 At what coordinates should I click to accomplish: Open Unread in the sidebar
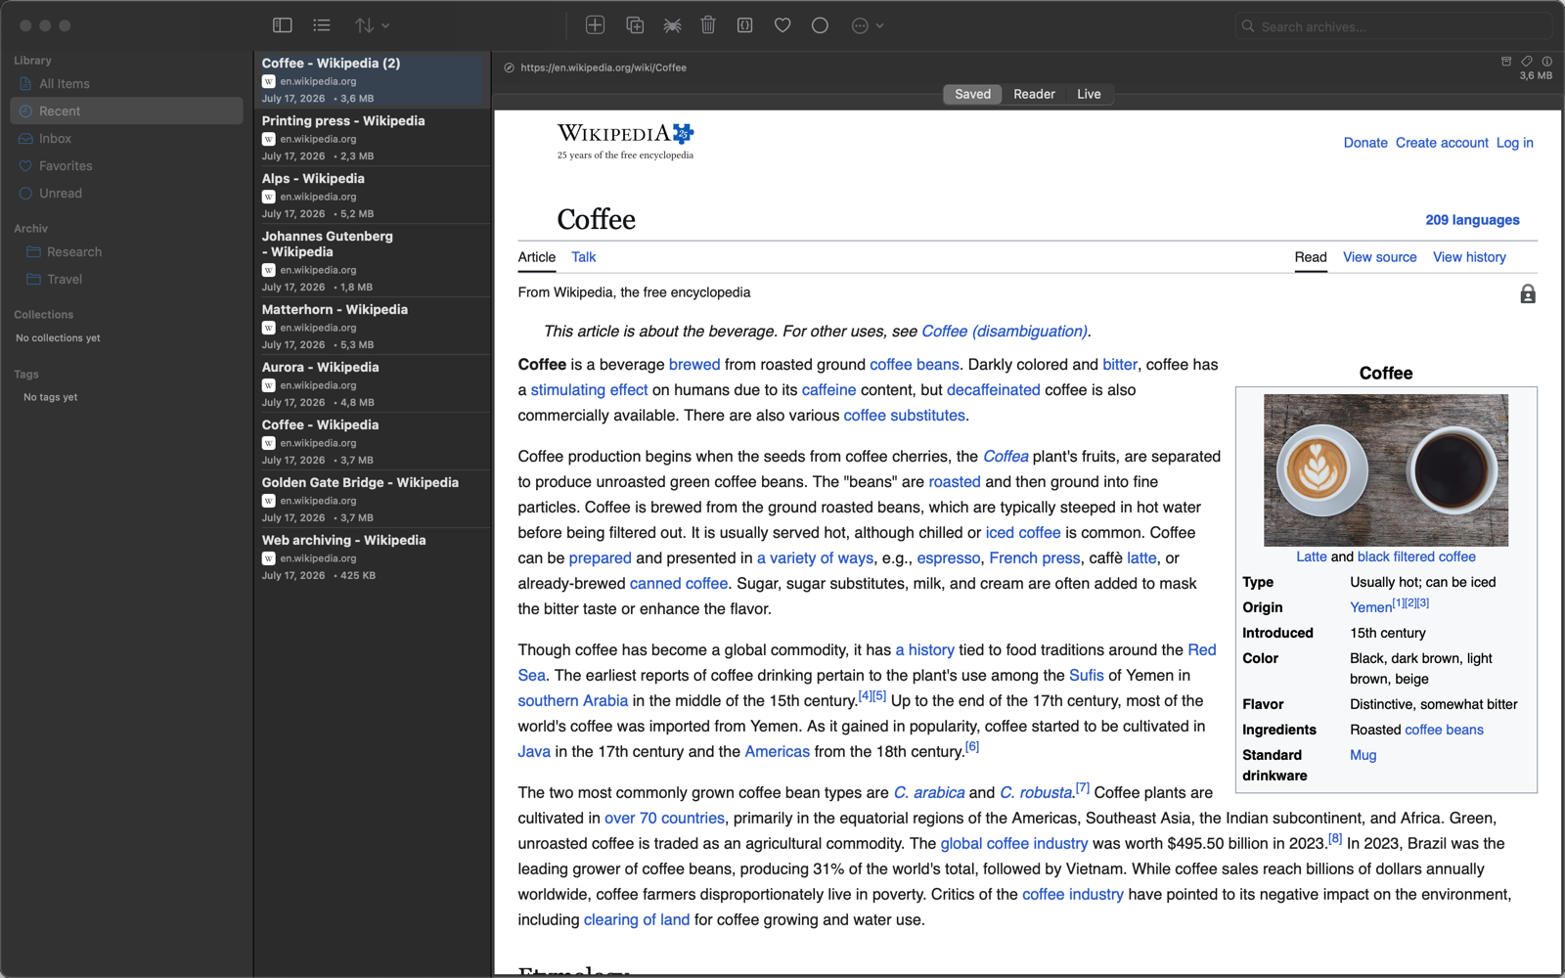(x=126, y=194)
